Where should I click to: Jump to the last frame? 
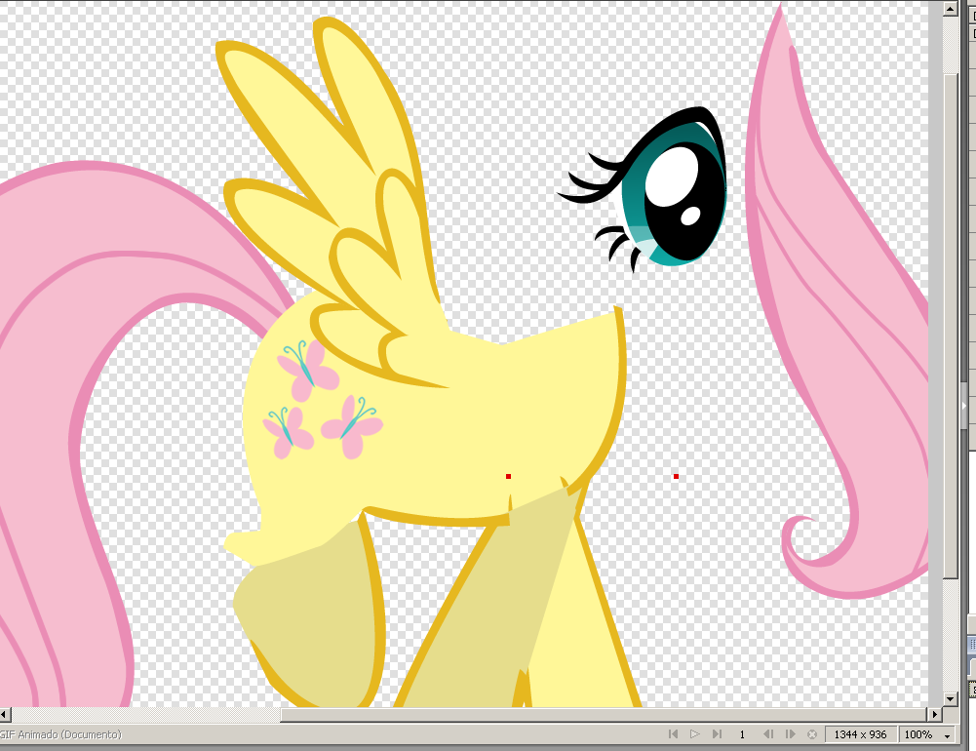[x=717, y=734]
